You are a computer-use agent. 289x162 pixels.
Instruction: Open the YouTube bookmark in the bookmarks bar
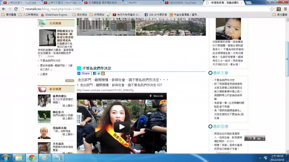click(x=126, y=15)
